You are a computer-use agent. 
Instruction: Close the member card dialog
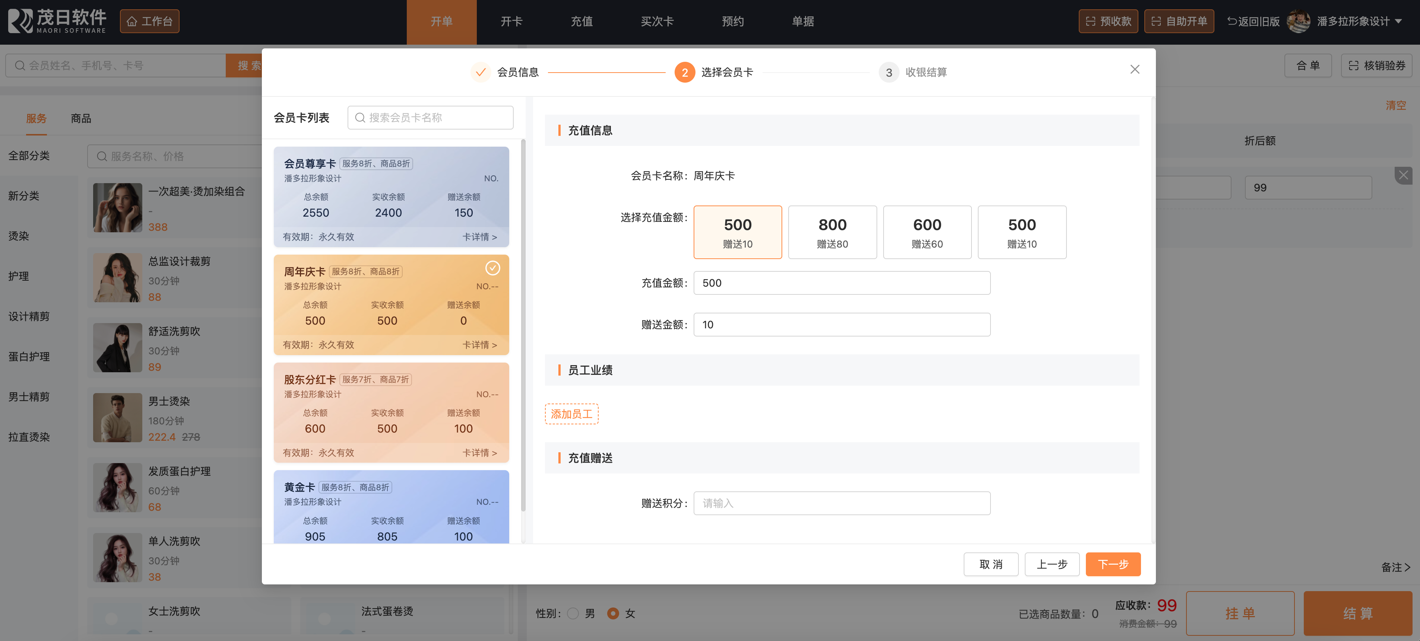(1134, 69)
